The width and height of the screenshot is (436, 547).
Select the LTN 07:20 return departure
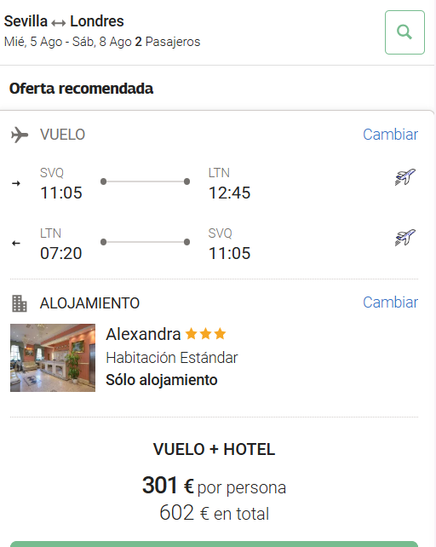(61, 253)
